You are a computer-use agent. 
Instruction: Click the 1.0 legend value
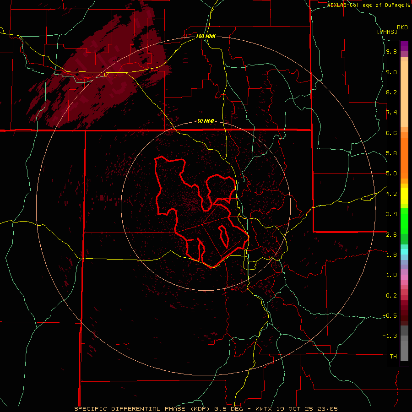391,275
